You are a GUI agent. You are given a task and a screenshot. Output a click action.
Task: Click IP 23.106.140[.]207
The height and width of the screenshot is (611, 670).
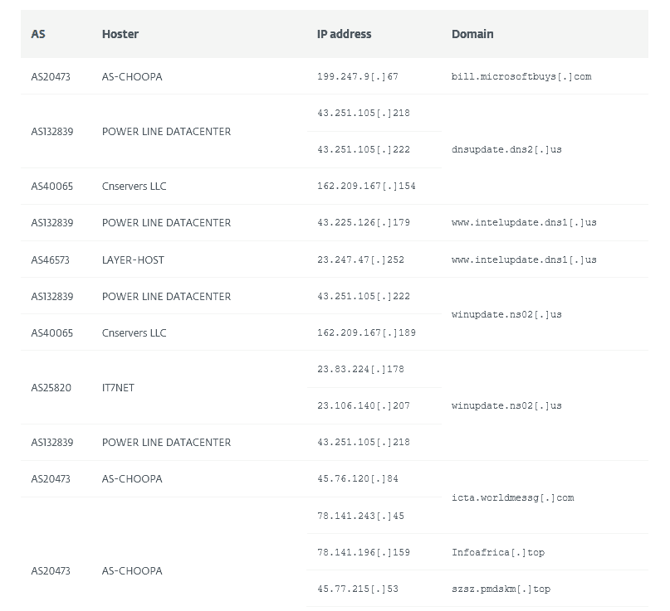pos(363,405)
